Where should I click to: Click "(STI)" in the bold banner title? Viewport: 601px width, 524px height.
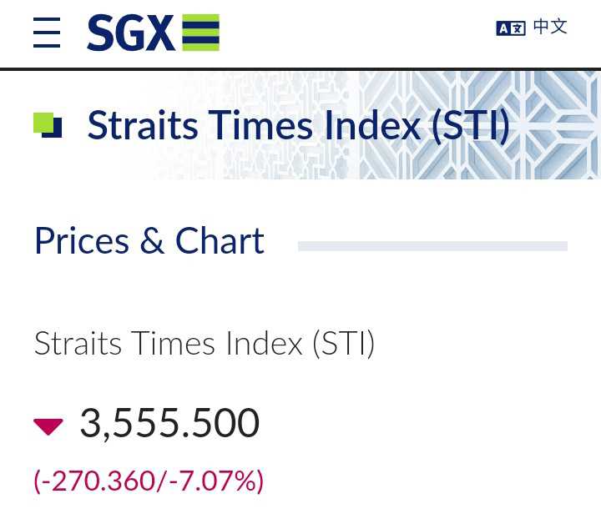[x=470, y=125]
